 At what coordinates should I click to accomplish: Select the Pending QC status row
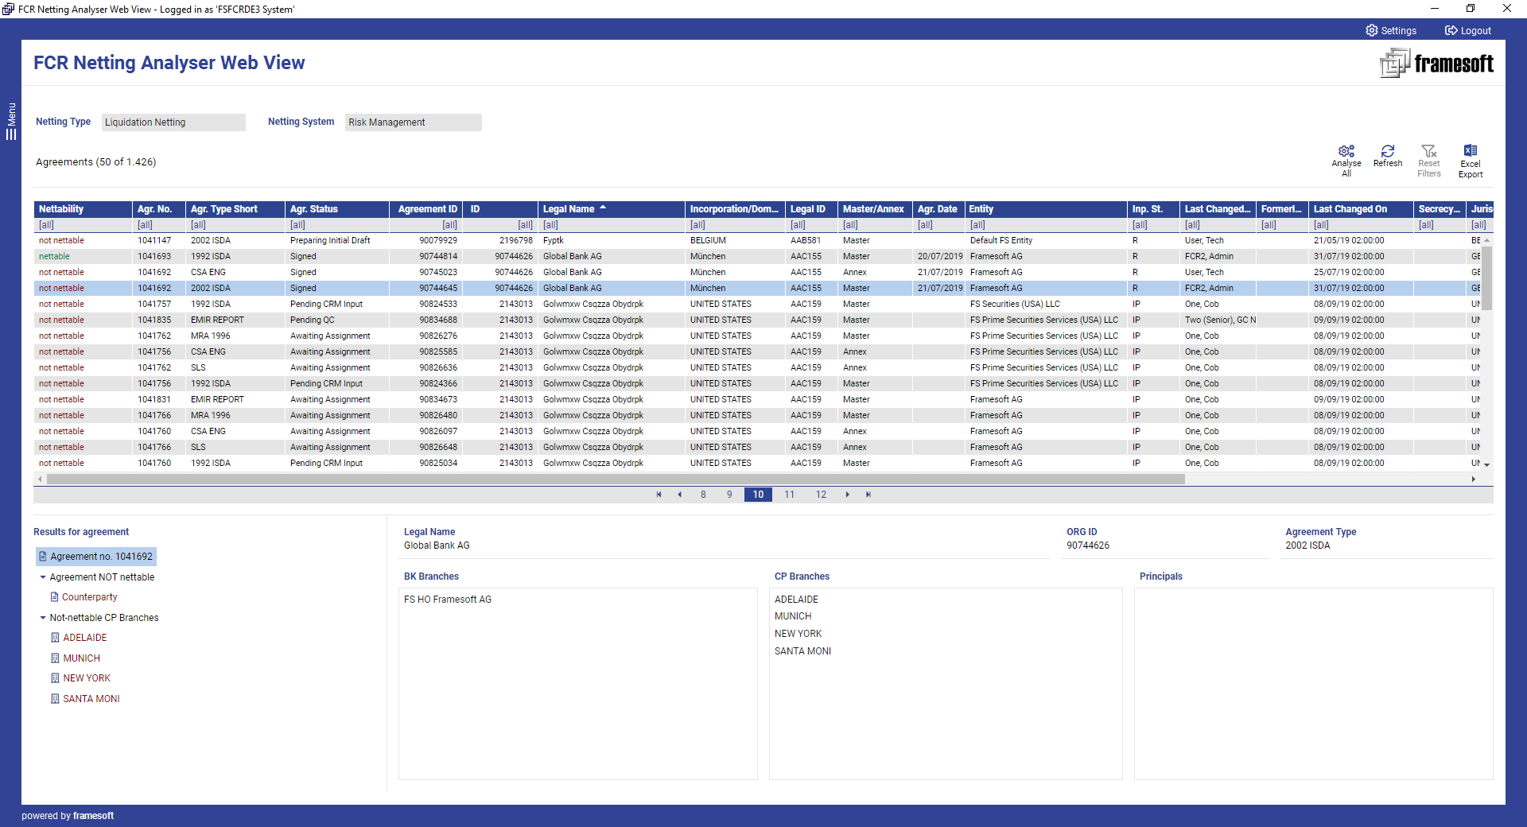pos(757,320)
